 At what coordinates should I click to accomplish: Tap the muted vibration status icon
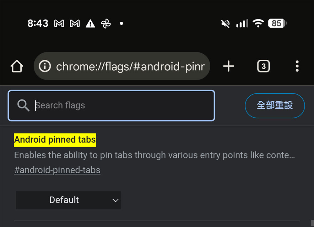(225, 23)
